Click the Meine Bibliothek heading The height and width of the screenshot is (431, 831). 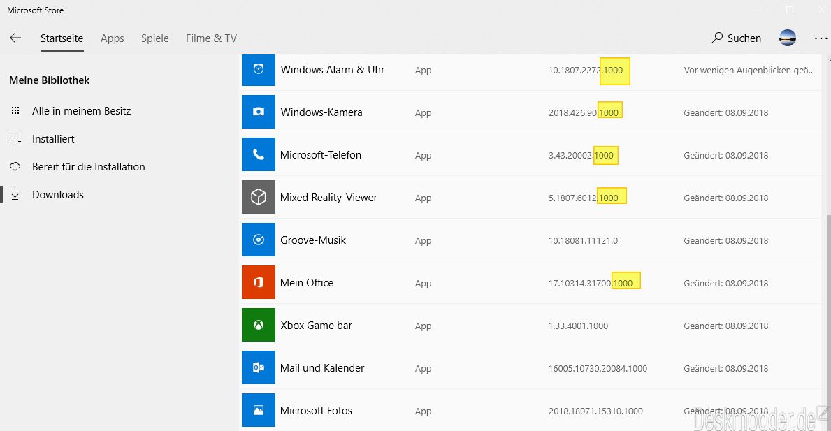[x=50, y=80]
